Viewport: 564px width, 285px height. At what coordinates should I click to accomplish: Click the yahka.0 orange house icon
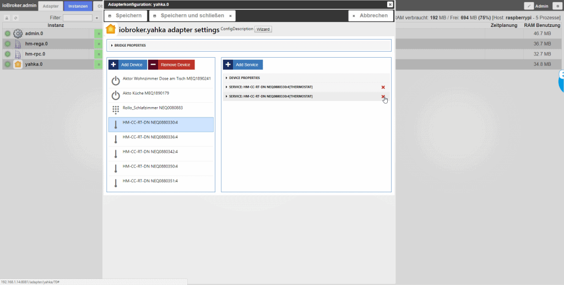tap(18, 65)
